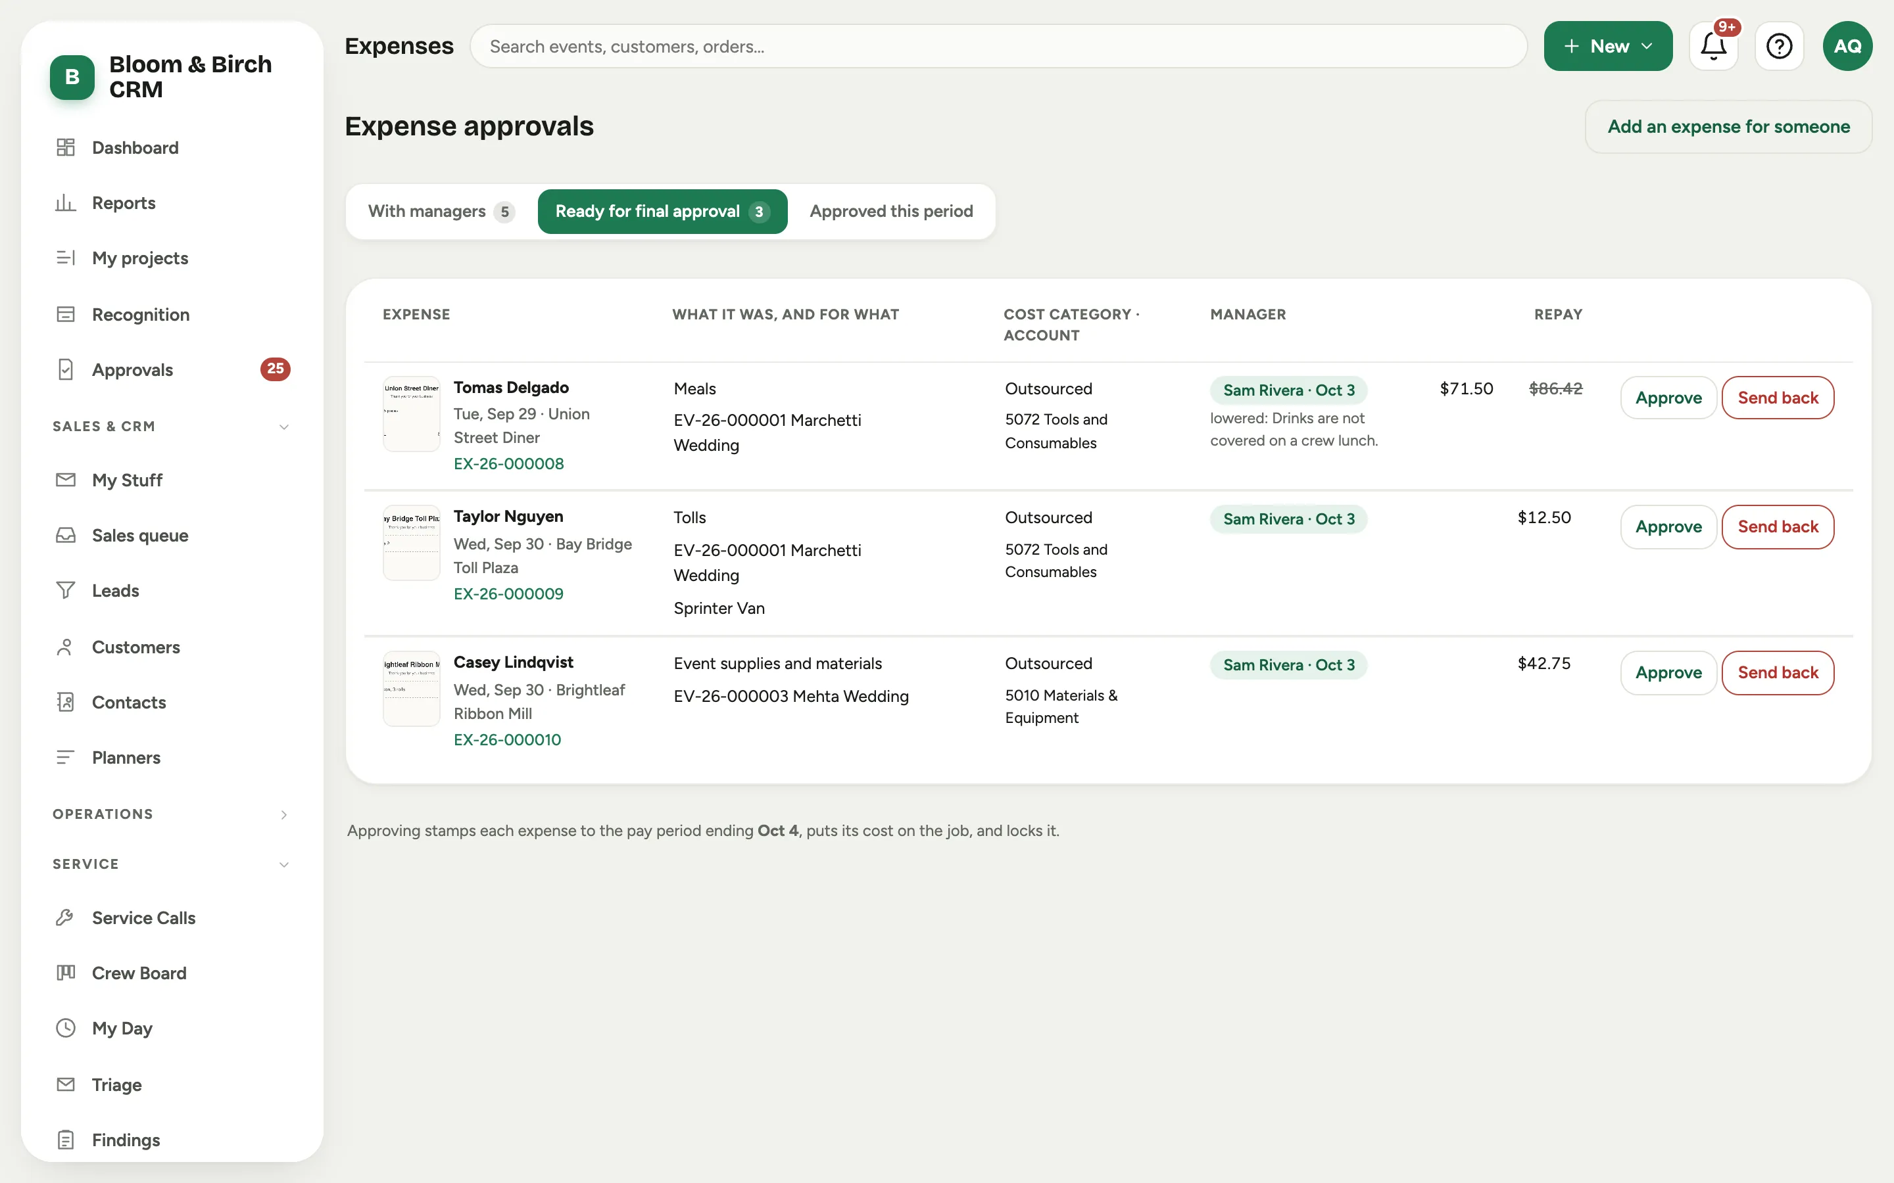The image size is (1894, 1183).
Task: Open the help question mark icon
Action: (x=1779, y=46)
